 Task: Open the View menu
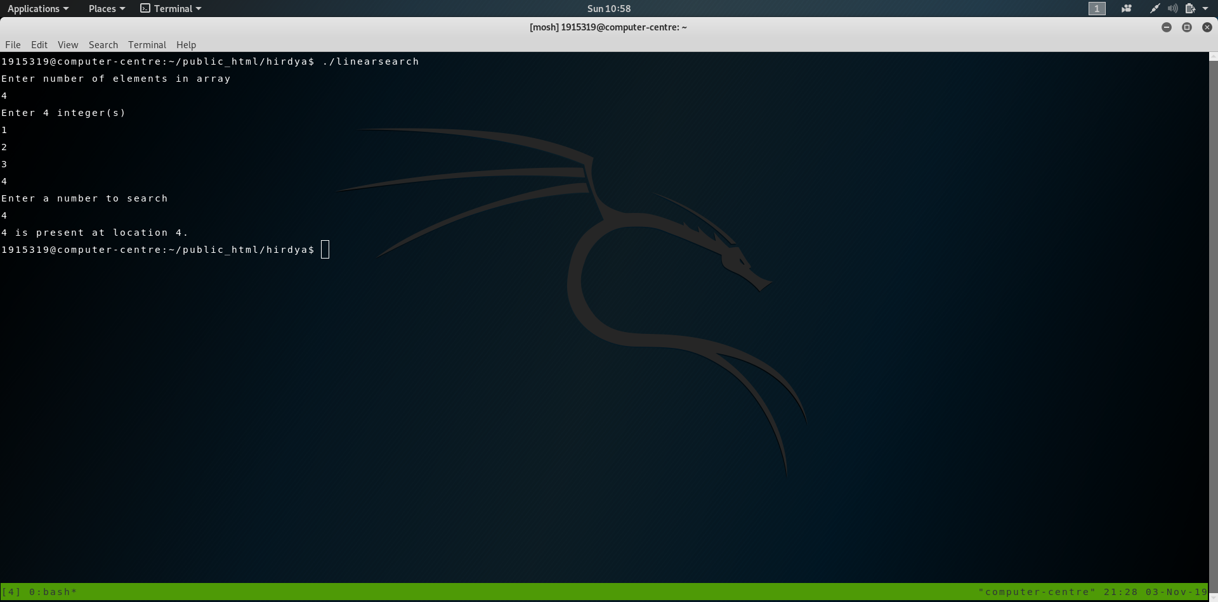68,44
